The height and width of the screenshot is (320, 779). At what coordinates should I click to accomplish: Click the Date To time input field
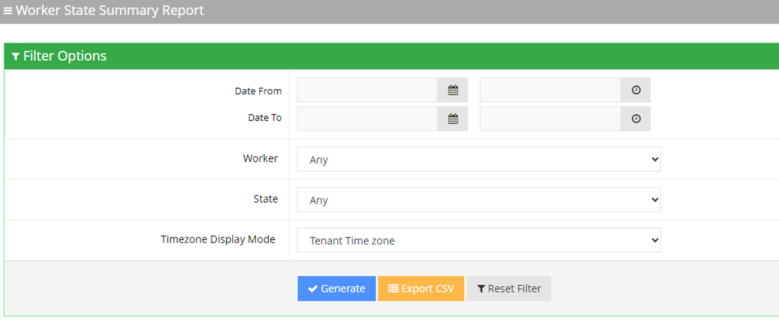click(550, 118)
